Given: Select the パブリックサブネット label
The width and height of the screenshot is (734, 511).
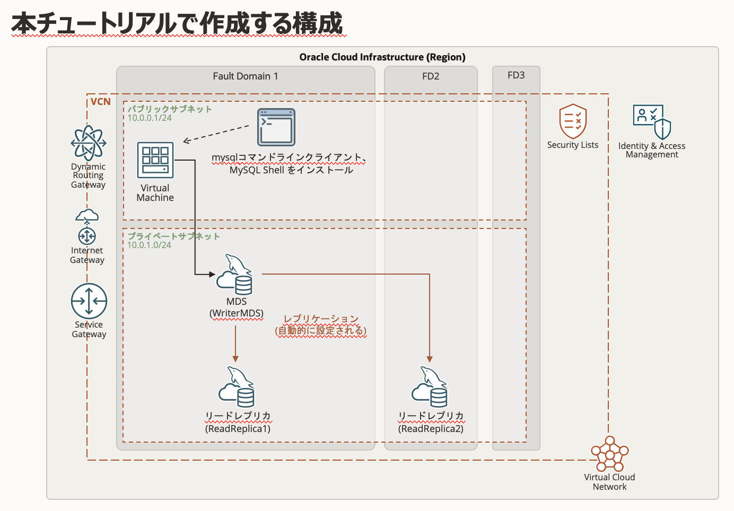Looking at the screenshot, I should pos(169,108).
